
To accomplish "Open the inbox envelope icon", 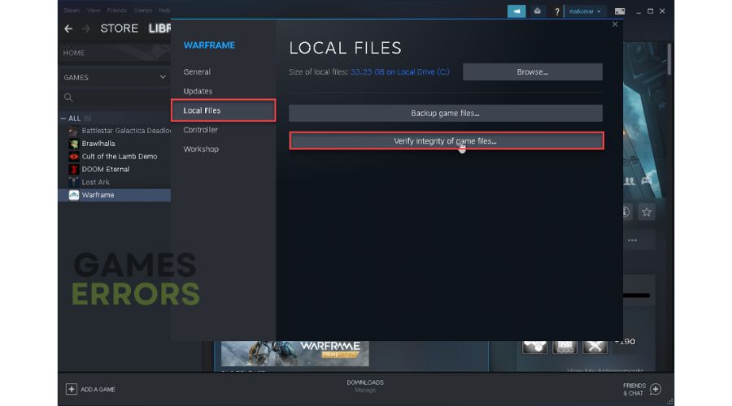I will (x=538, y=11).
